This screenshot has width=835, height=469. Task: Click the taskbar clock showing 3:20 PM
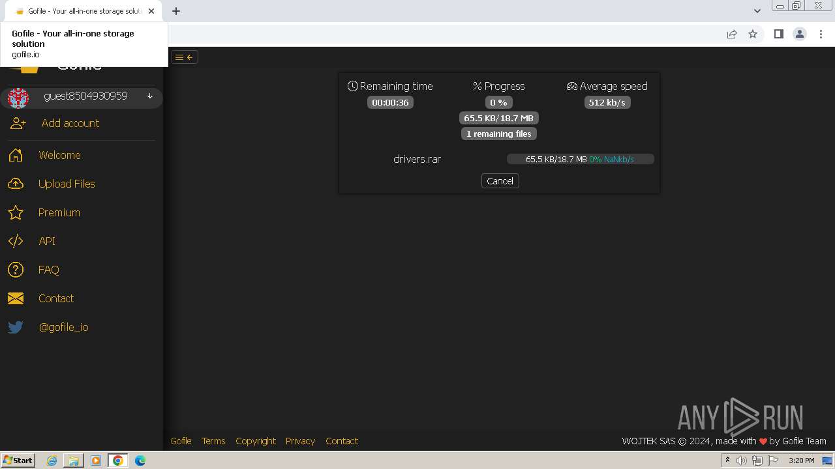801,461
